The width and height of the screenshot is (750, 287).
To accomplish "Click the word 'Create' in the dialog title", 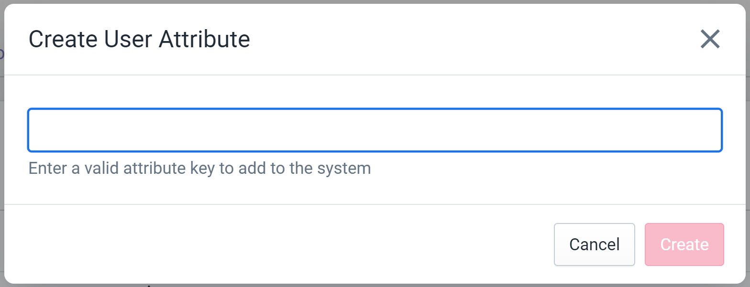I will [x=64, y=39].
